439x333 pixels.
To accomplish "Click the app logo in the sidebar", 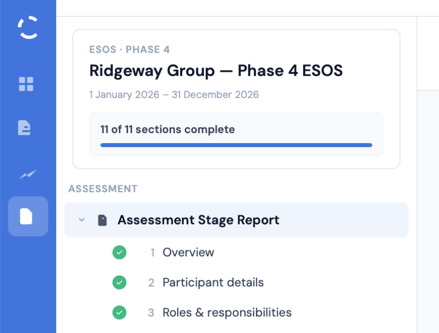I will coord(28,27).
